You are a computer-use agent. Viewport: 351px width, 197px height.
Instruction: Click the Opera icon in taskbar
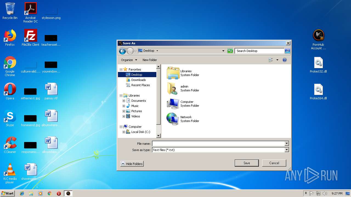point(59,193)
